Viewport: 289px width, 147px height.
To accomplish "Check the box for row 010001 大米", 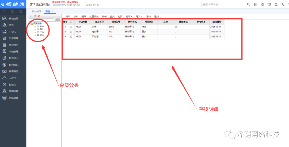I will (x=71, y=27).
